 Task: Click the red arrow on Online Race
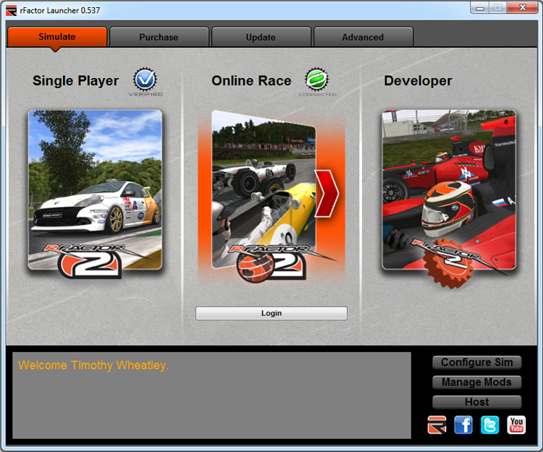[327, 189]
